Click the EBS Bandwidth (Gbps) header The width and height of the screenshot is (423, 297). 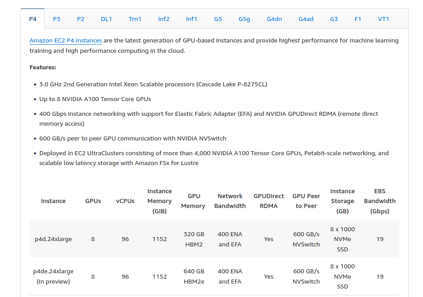(x=380, y=201)
